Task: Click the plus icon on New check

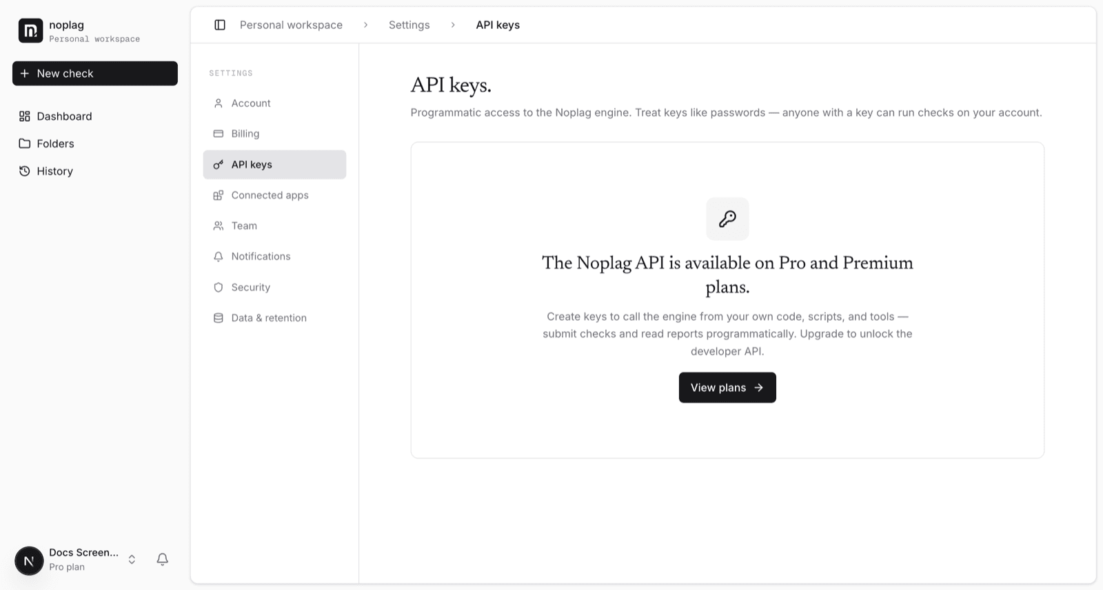Action: tap(25, 73)
